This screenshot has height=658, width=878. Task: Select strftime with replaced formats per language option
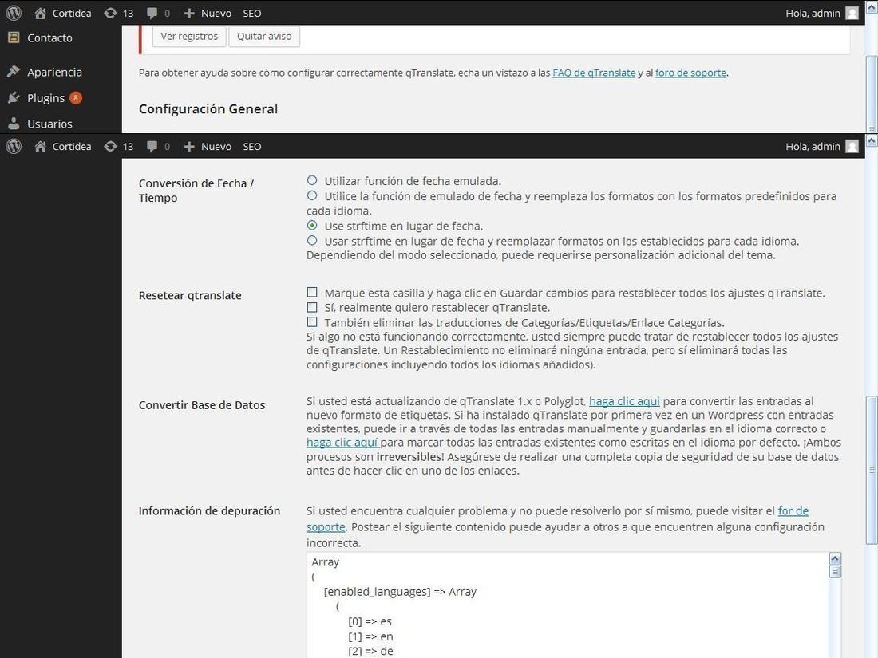(x=312, y=240)
